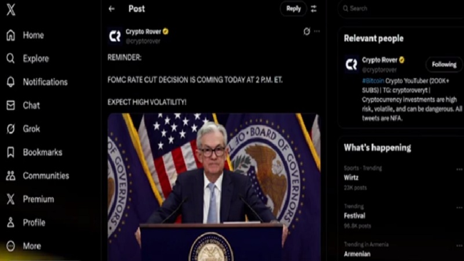This screenshot has height=261, width=464.
Task: Open the Wirtz trend options menu
Action: [459, 169]
